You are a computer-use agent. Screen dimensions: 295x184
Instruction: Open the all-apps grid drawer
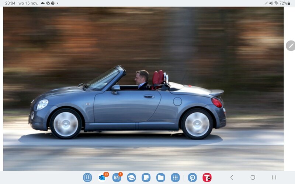pyautogui.click(x=176, y=177)
